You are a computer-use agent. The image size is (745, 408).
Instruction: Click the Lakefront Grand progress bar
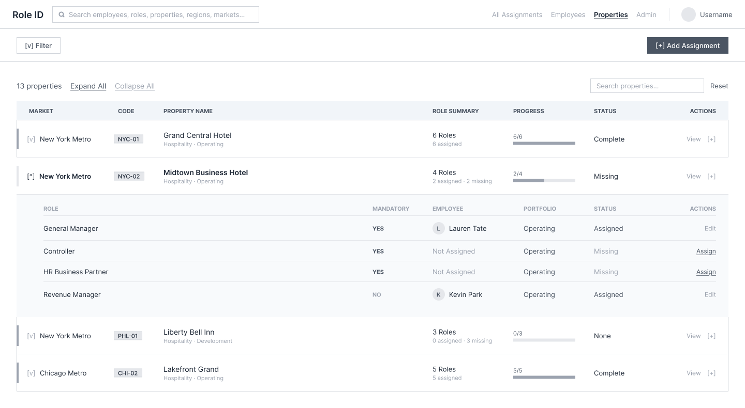tap(544, 377)
